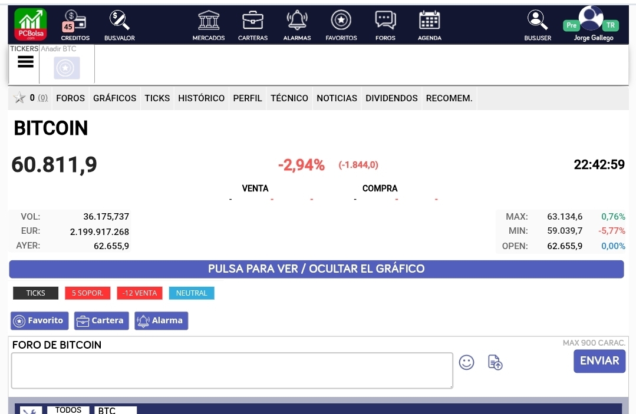Image resolution: width=636 pixels, height=414 pixels.
Task: Click the VOL value 36.175,737
Action: pyautogui.click(x=106, y=217)
